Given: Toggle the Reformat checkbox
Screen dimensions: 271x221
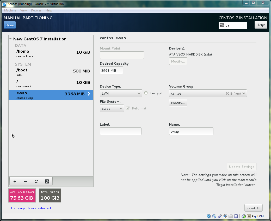Looking at the screenshot, I should (128, 108).
